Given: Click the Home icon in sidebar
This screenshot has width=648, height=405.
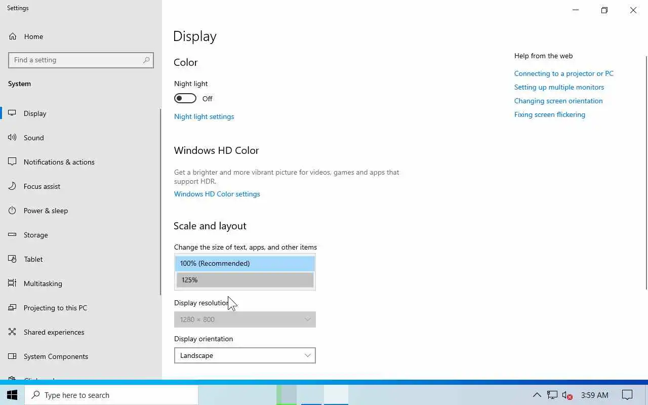Looking at the screenshot, I should [x=13, y=36].
